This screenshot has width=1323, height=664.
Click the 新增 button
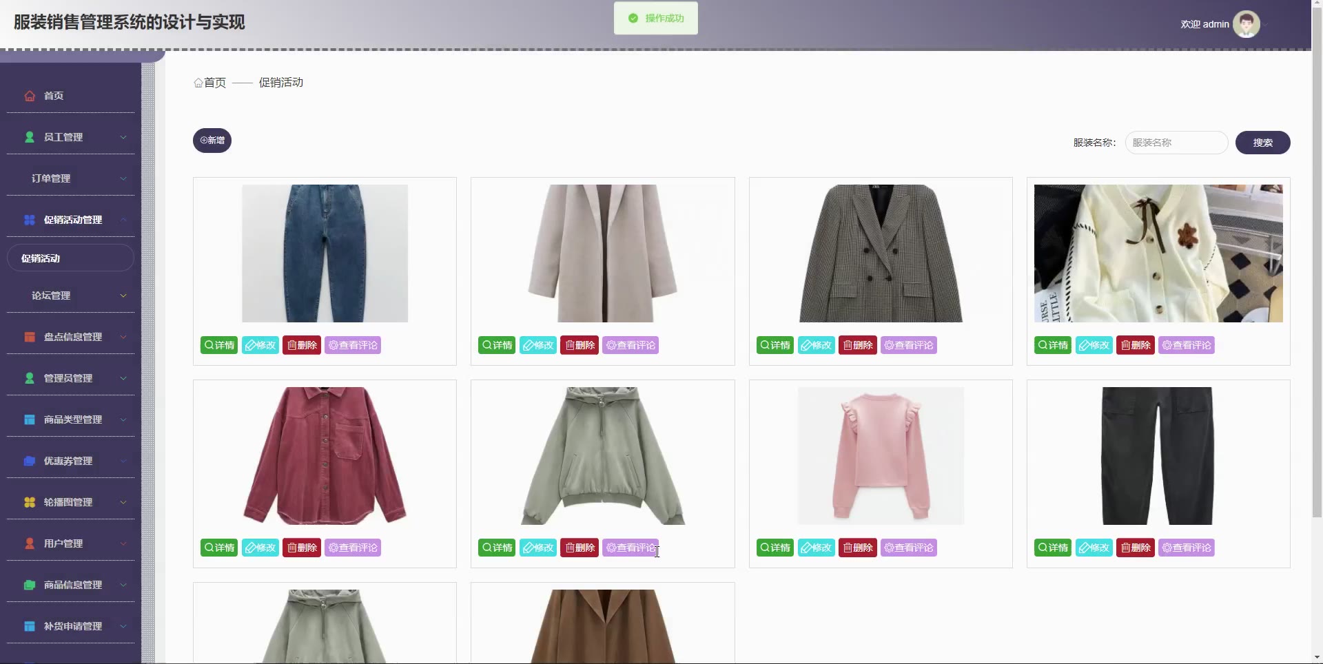[212, 141]
